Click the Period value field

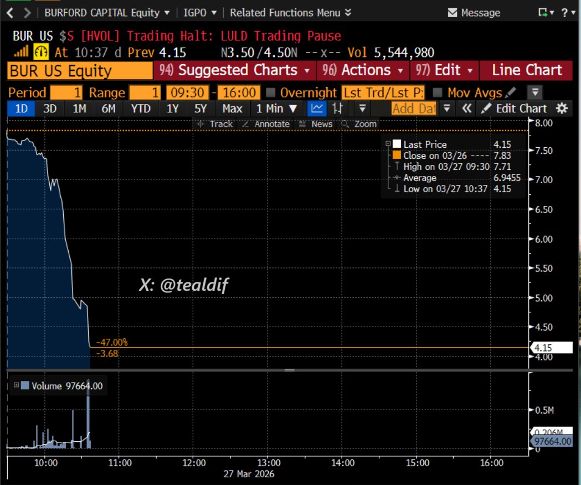coord(66,92)
